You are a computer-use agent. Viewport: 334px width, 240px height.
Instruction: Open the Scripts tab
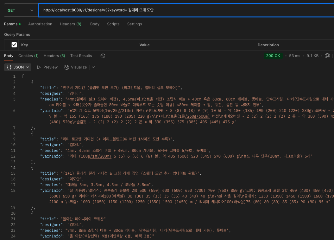(113, 24)
